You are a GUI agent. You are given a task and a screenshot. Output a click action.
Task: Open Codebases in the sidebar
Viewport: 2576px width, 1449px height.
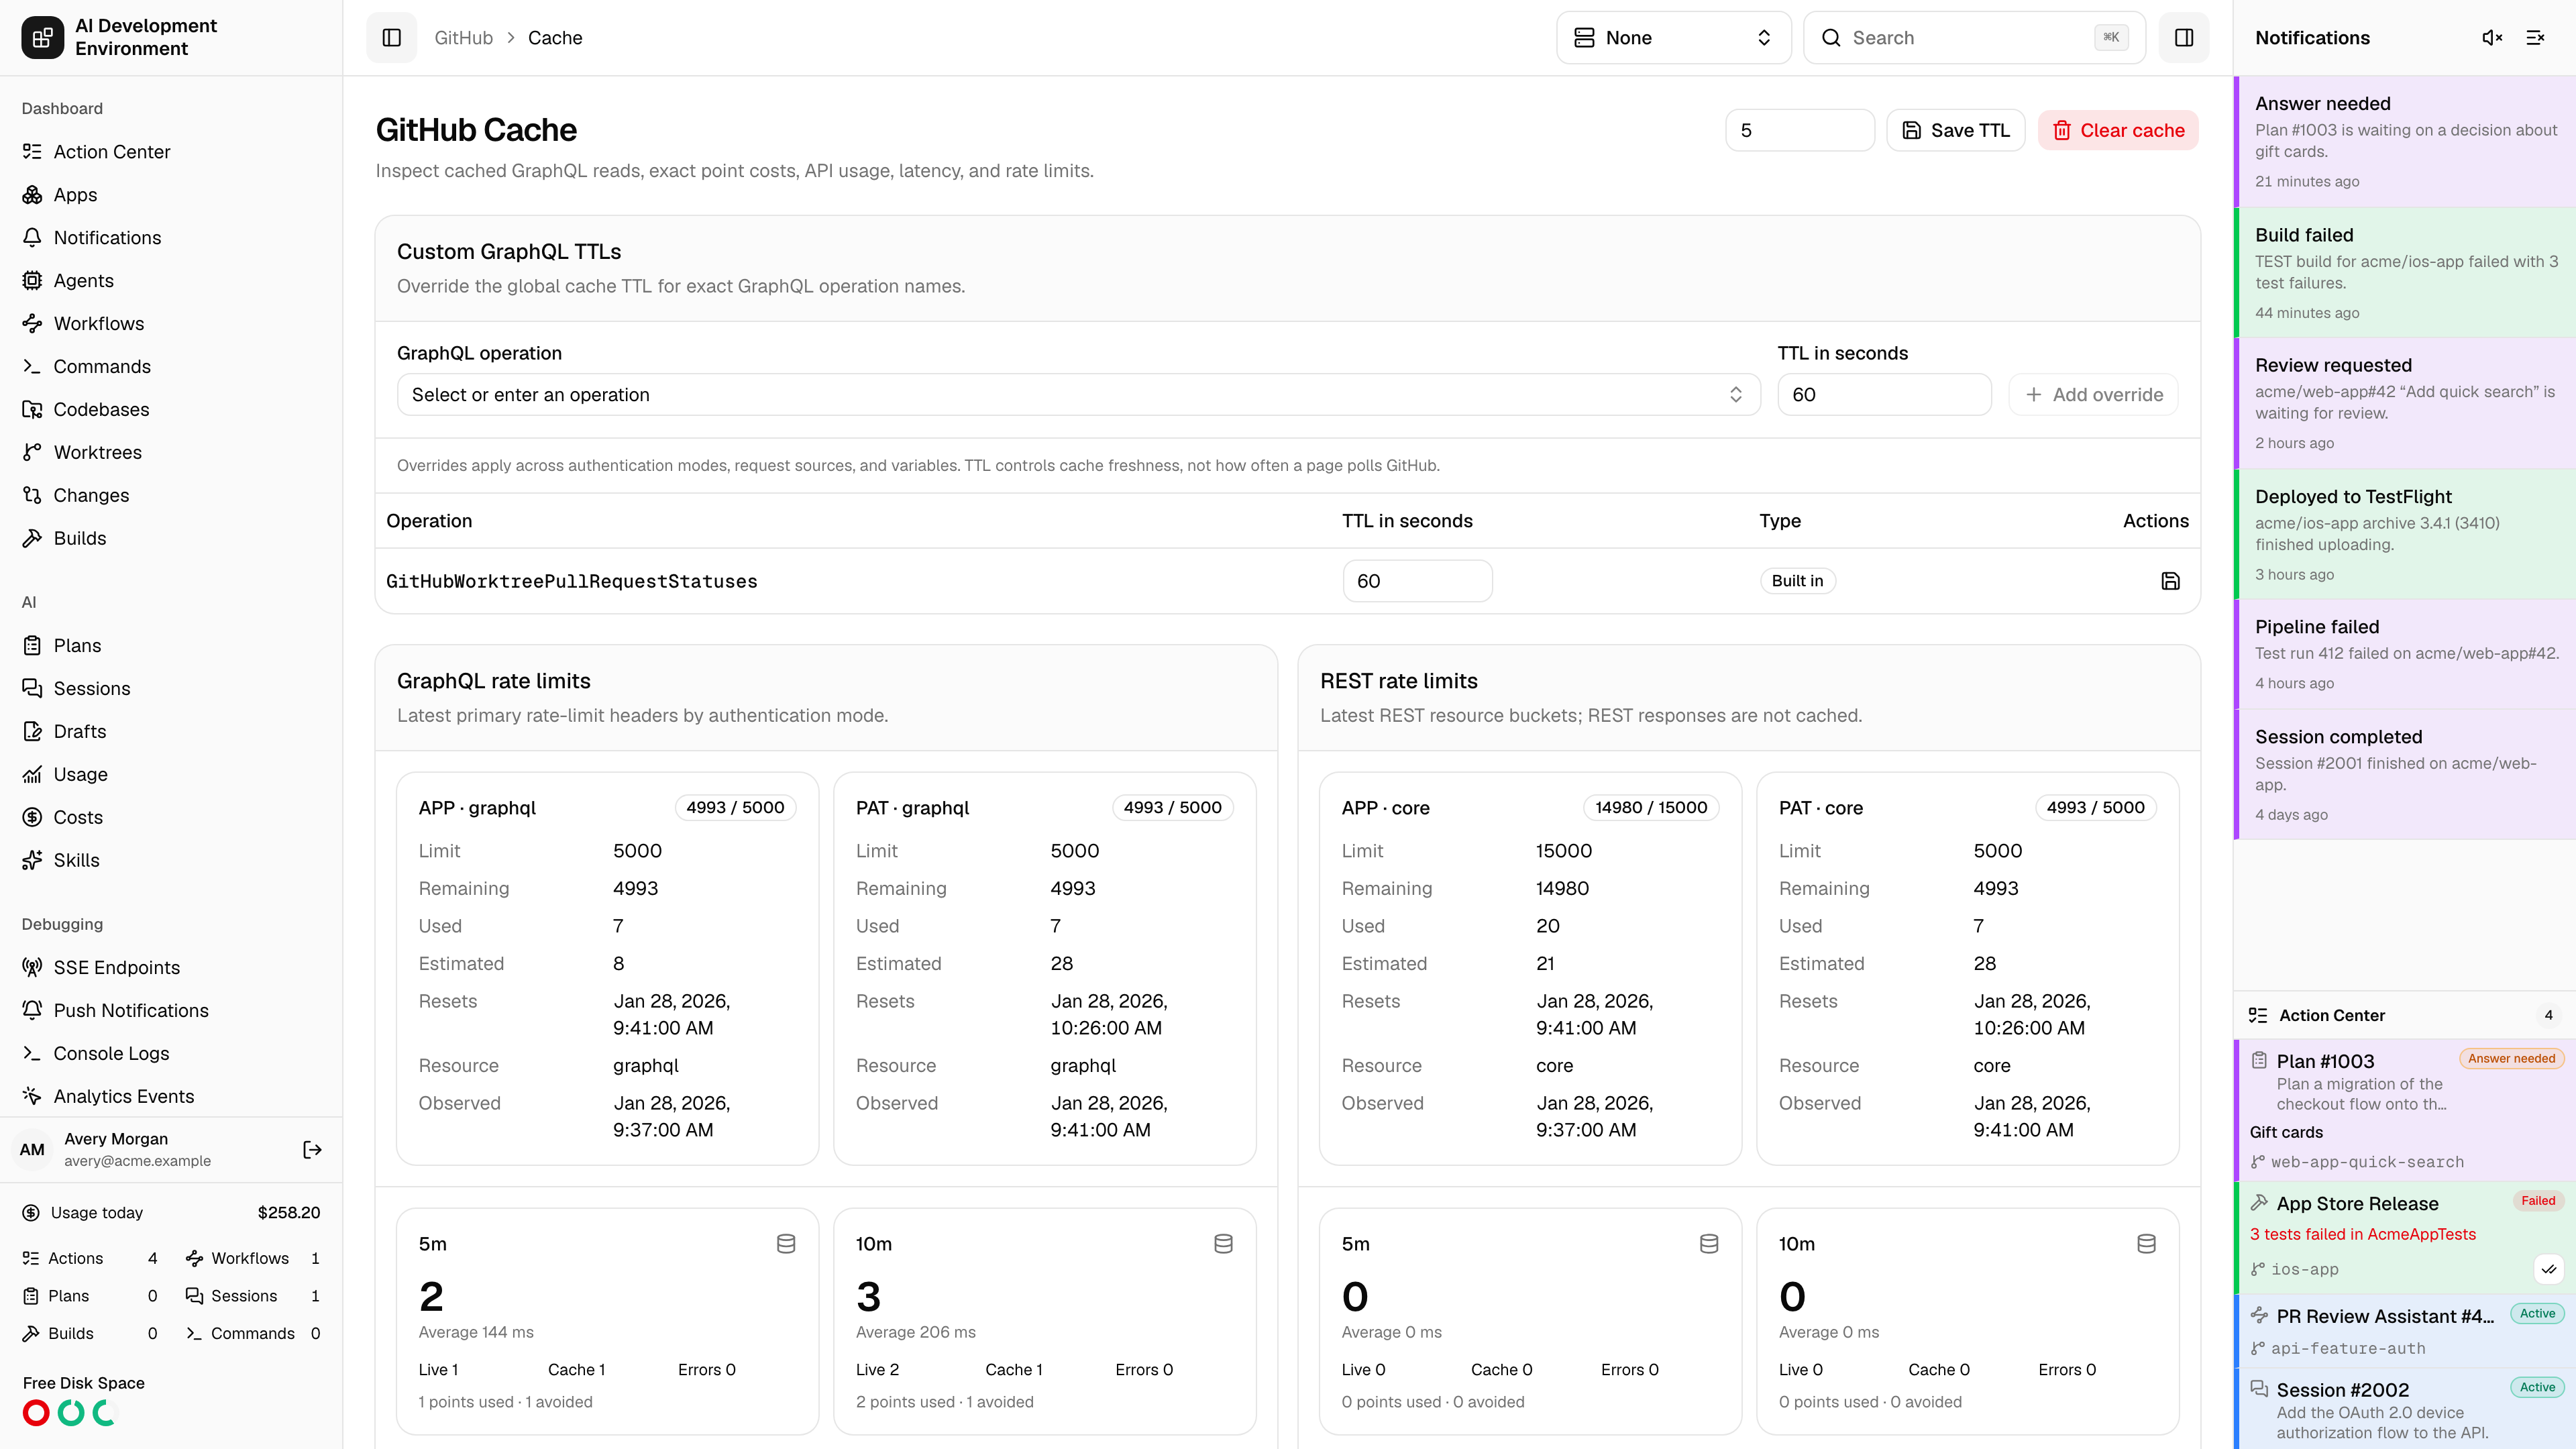171,410
